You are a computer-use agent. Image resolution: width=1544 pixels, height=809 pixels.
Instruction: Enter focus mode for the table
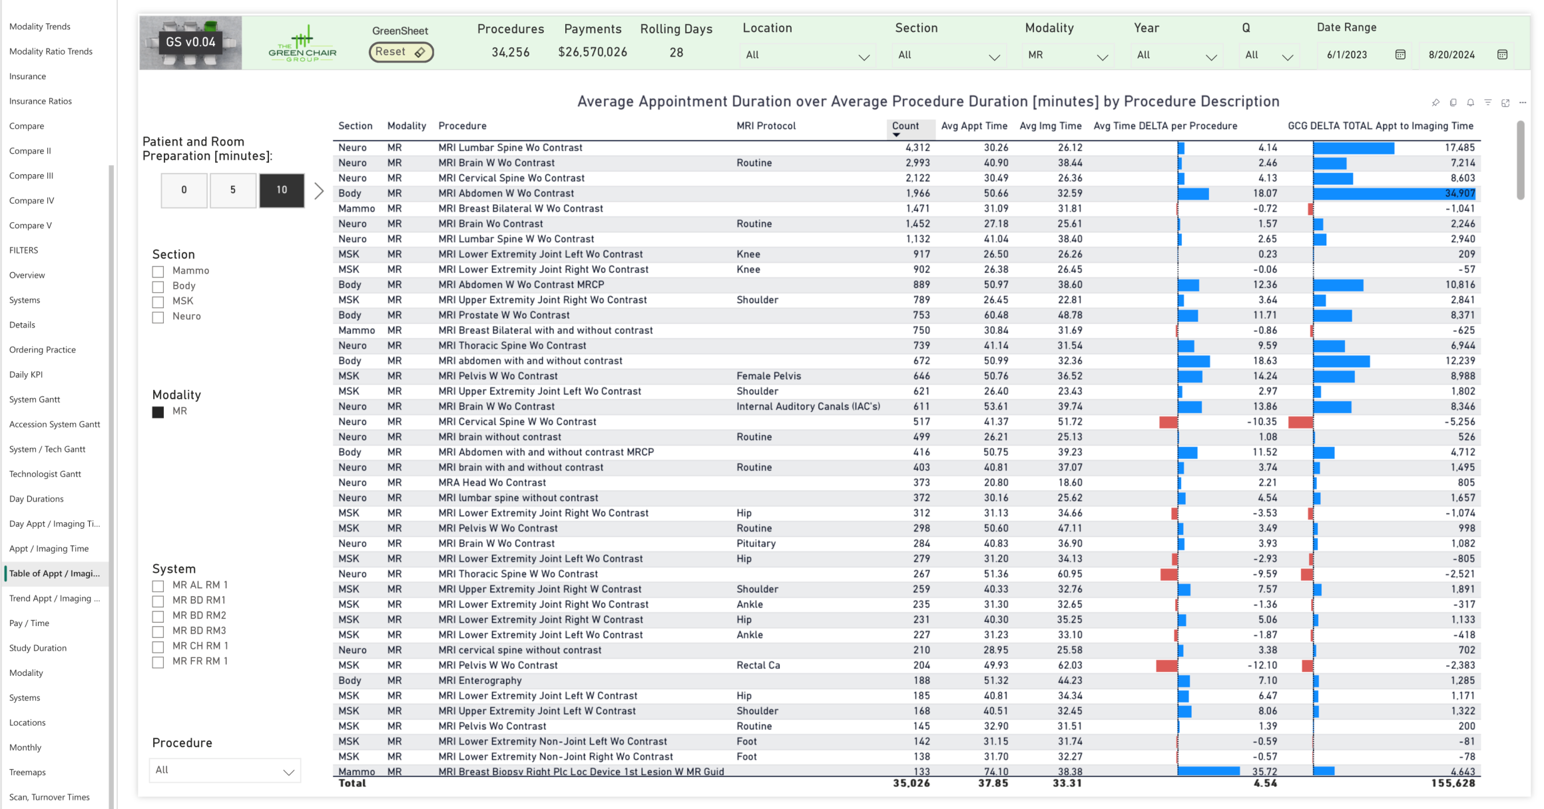(1505, 102)
